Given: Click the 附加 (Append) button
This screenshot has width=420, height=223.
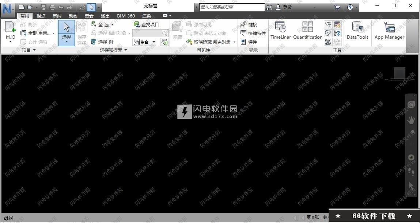Looking at the screenshot, I should click(10, 30).
